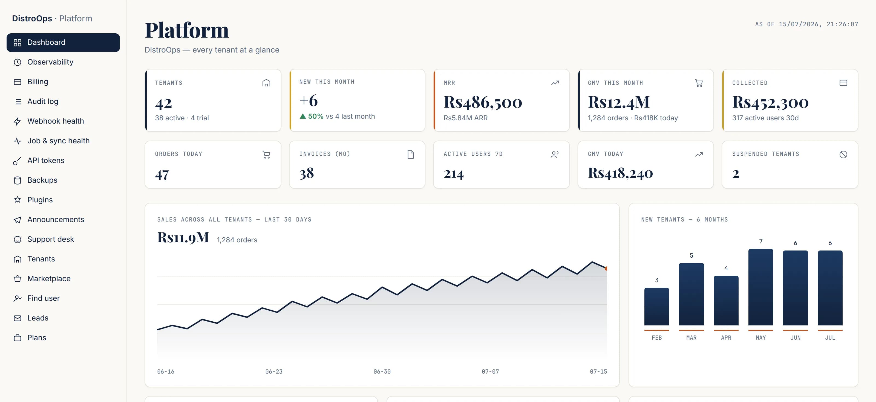Click the Announcements megaphone icon
The height and width of the screenshot is (402, 876).
[17, 220]
